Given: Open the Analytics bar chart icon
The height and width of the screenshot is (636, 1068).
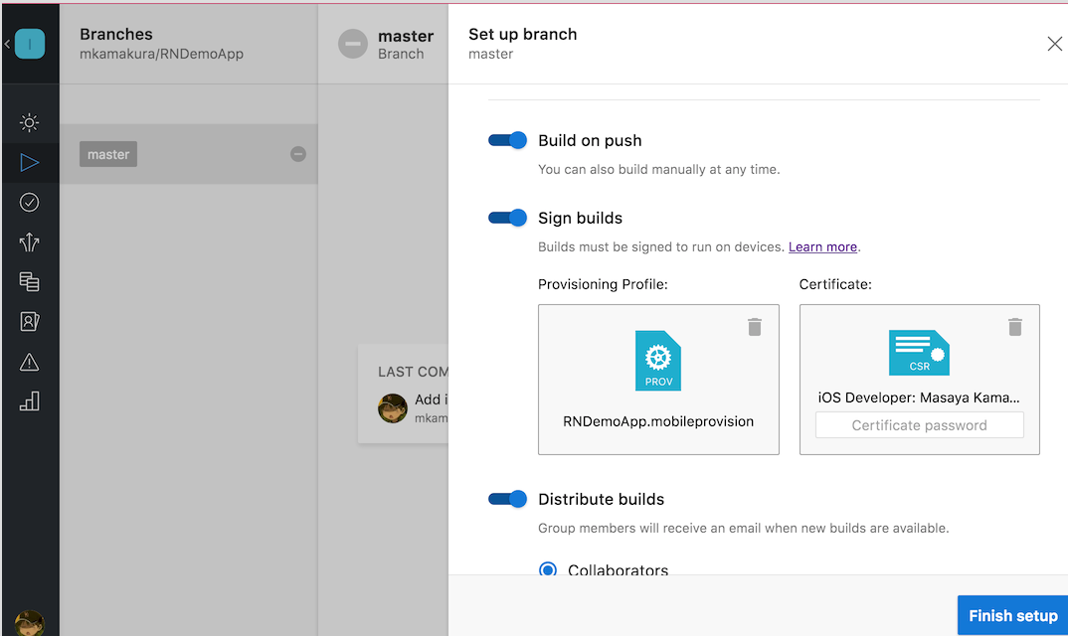Looking at the screenshot, I should point(29,401).
